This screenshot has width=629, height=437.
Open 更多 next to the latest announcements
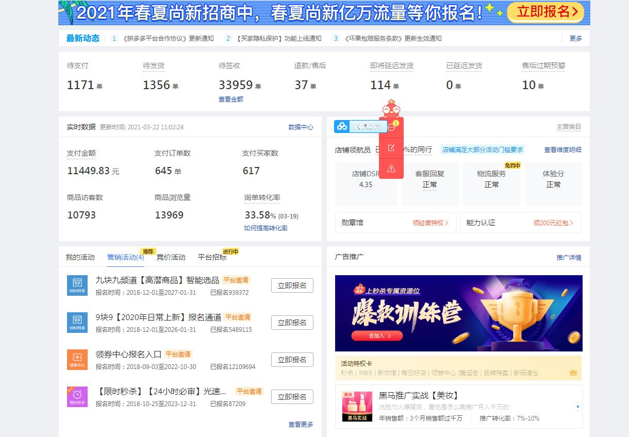coord(575,38)
